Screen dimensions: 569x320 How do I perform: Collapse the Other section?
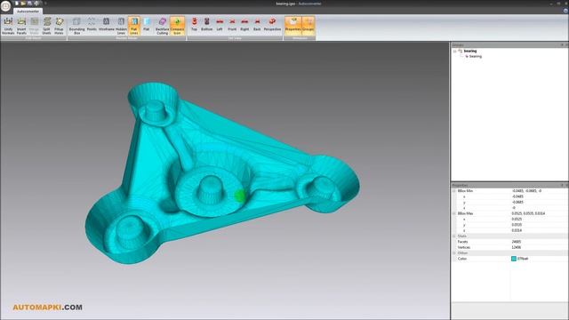(x=454, y=252)
